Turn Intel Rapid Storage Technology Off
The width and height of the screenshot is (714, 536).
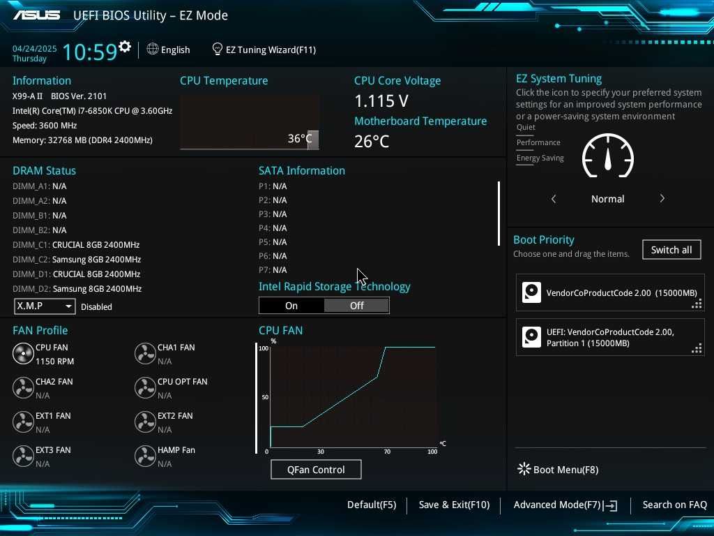click(x=356, y=306)
